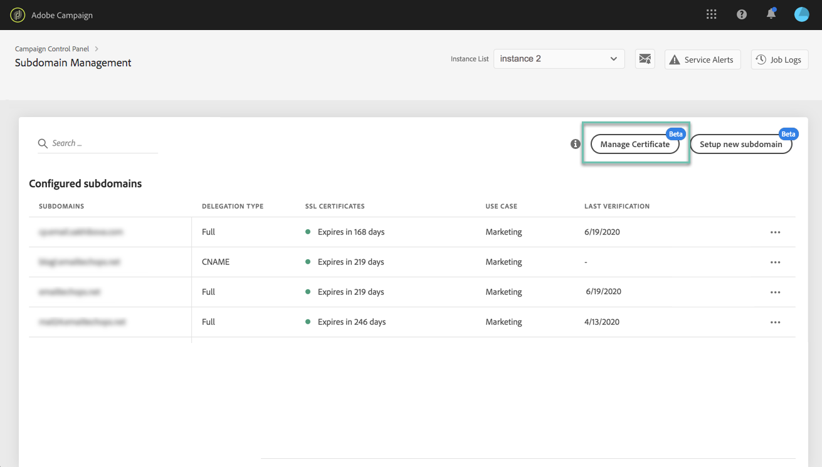Click the Adobe Campaign title text
This screenshot has width=822, height=467.
pyautogui.click(x=62, y=15)
